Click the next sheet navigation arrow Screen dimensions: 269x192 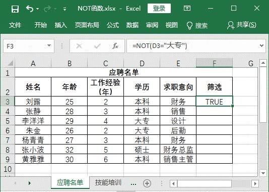click(30, 183)
